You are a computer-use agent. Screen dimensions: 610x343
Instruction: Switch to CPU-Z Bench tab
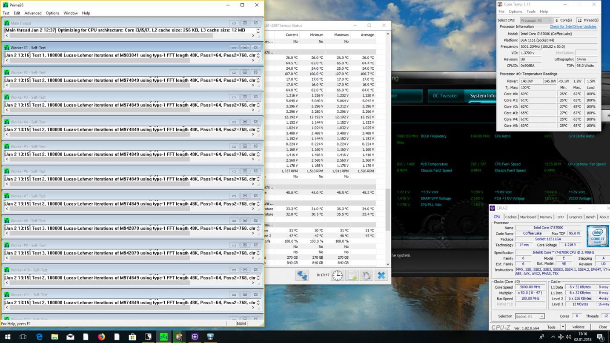coord(590,217)
